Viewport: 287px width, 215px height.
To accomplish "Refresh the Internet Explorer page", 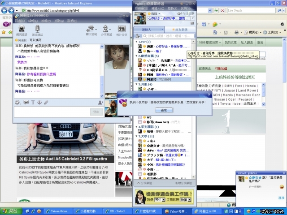I will pos(216,10).
